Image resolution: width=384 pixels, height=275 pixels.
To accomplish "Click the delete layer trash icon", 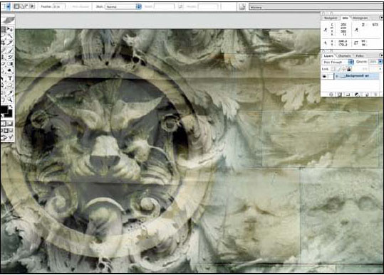I will point(375,95).
